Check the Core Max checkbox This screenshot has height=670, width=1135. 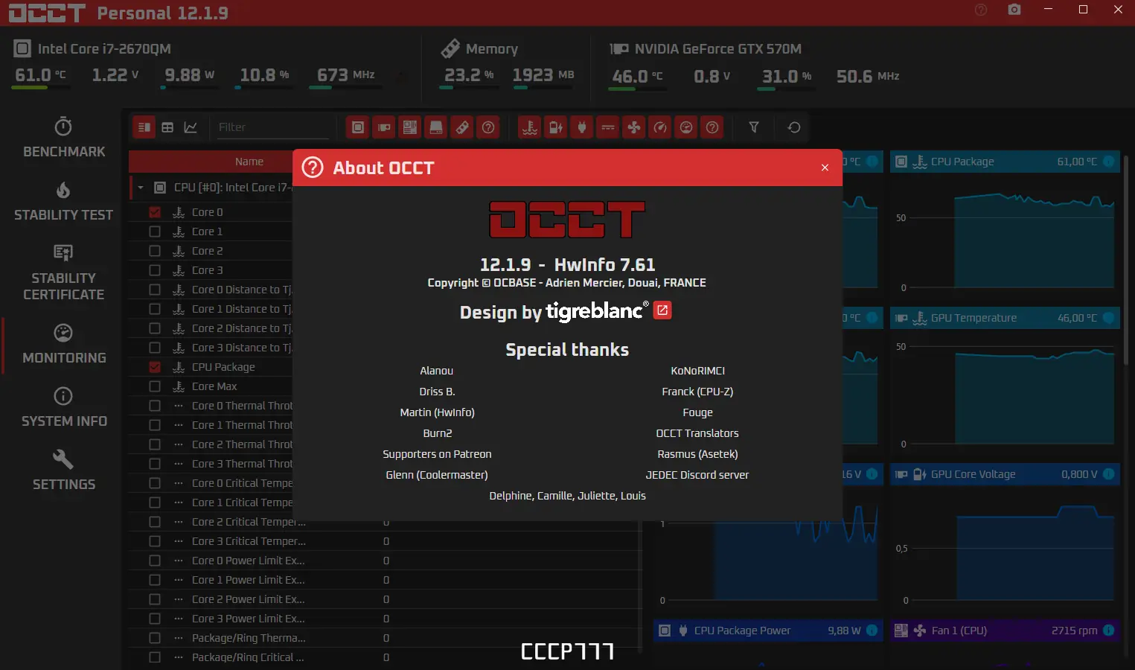(155, 386)
